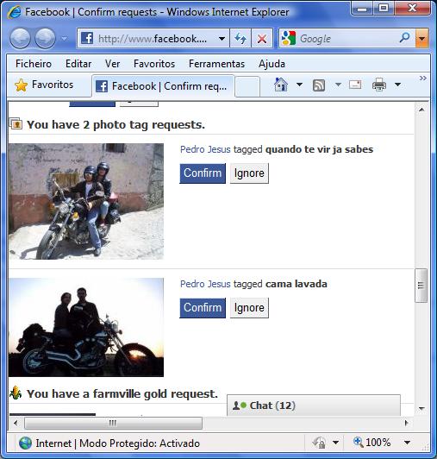Open the Favoritos menu in menu bar
The width and height of the screenshot is (437, 459).
click(x=154, y=64)
